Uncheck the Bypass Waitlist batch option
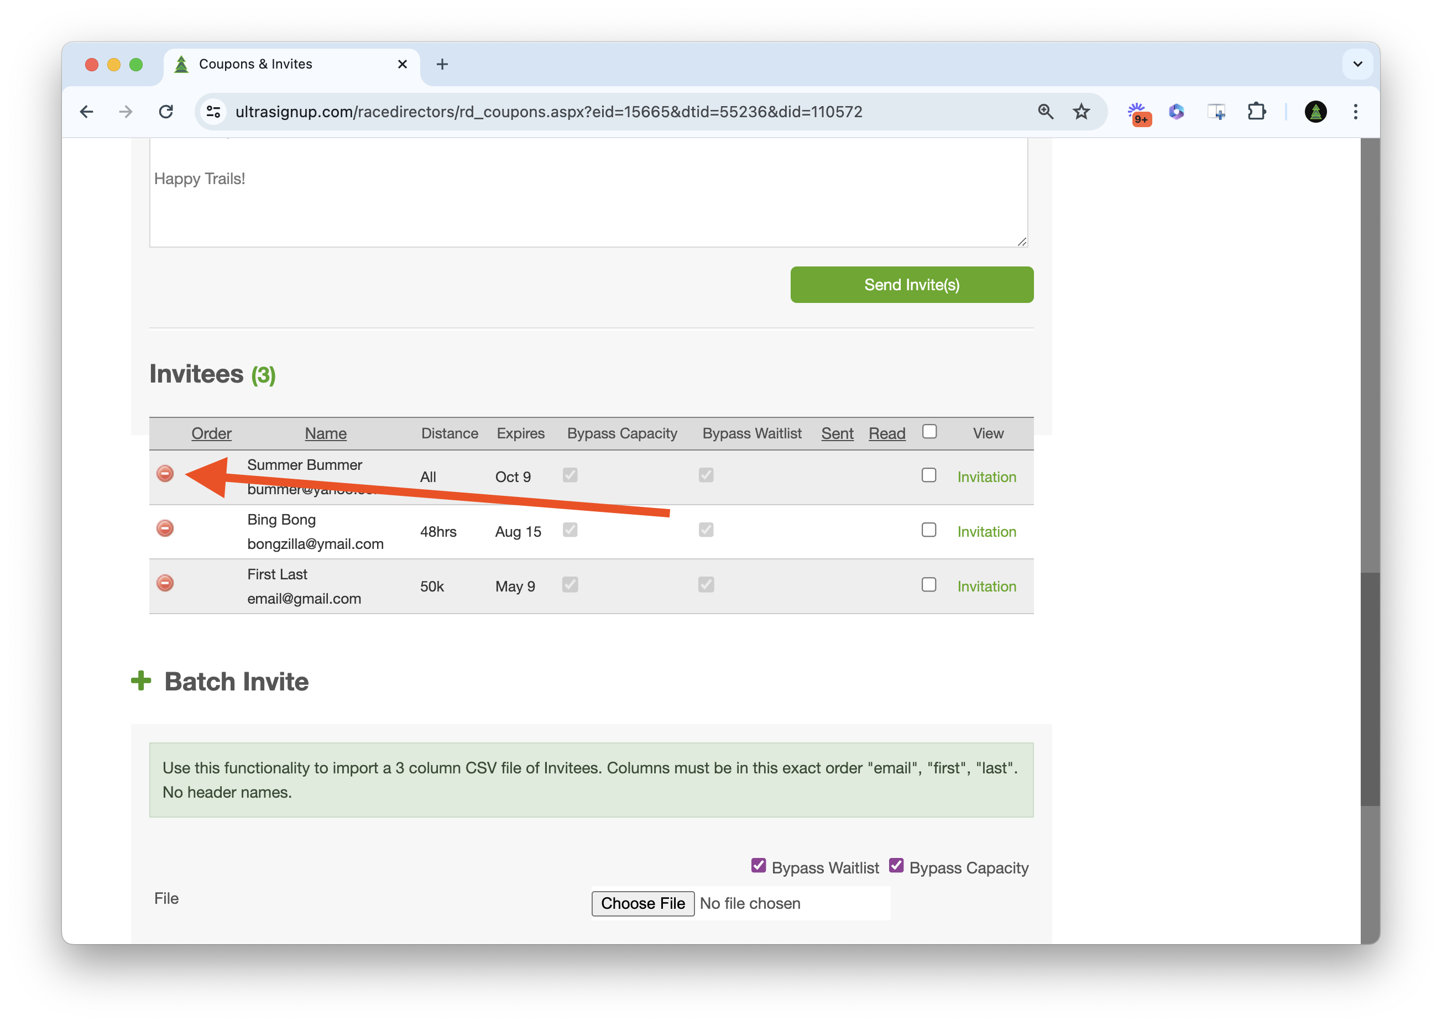The height and width of the screenshot is (1026, 1442). (x=758, y=866)
